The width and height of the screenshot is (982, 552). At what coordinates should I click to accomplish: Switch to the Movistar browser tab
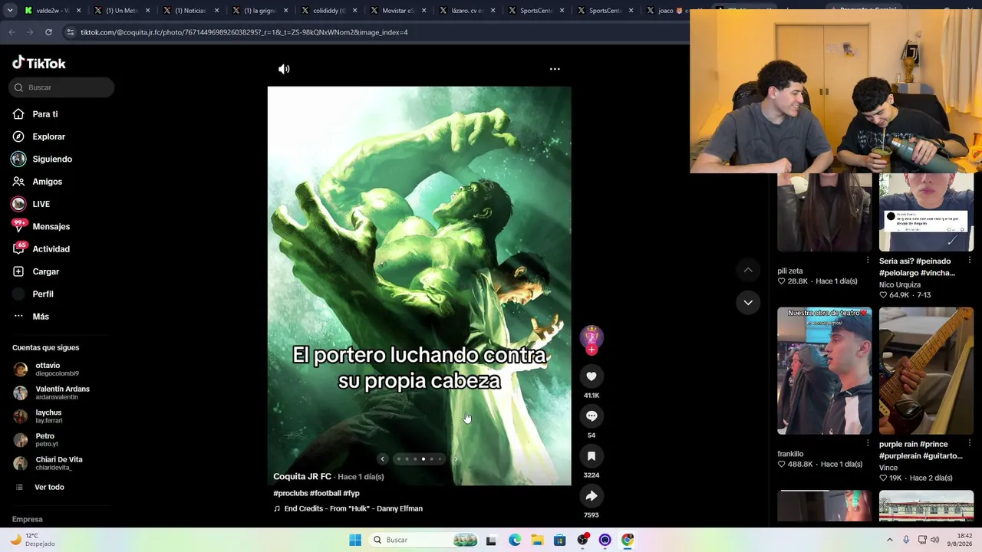(397, 11)
